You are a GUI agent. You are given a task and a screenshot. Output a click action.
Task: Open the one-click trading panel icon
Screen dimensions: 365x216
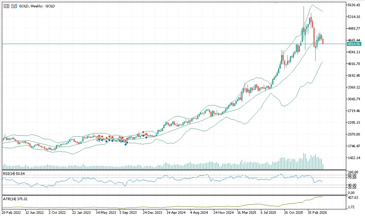(6, 6)
